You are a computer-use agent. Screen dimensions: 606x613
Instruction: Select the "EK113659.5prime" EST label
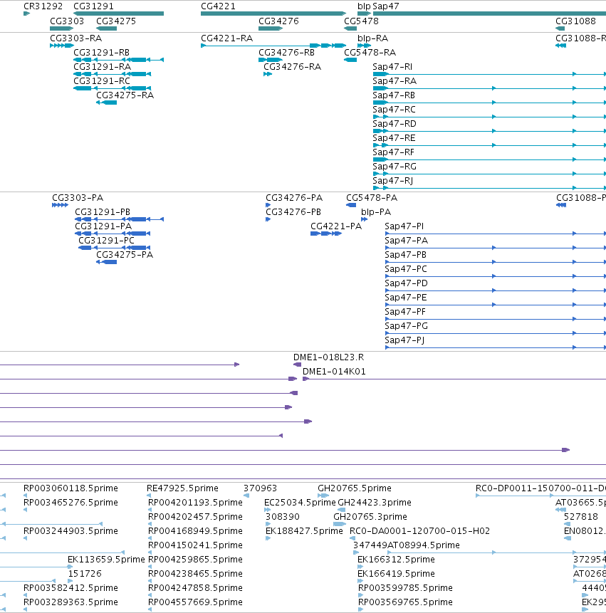106,560
